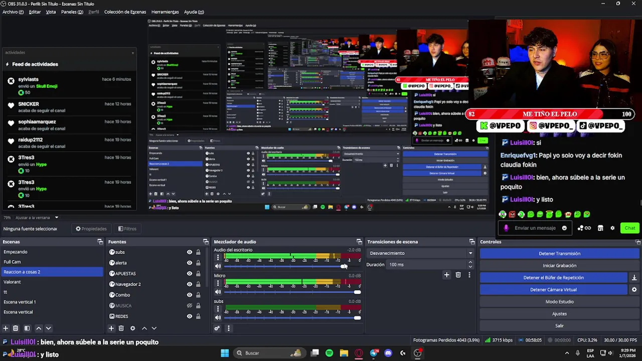The image size is (642, 361).
Task: Open Discord from the taskbar
Action: click(388, 353)
